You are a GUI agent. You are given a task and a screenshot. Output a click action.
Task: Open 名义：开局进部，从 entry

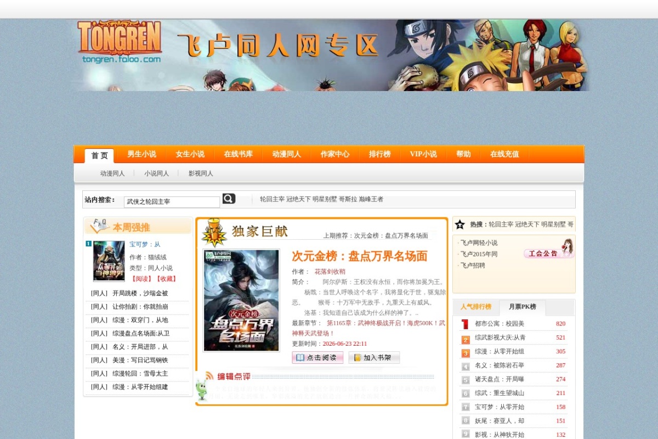pos(140,347)
